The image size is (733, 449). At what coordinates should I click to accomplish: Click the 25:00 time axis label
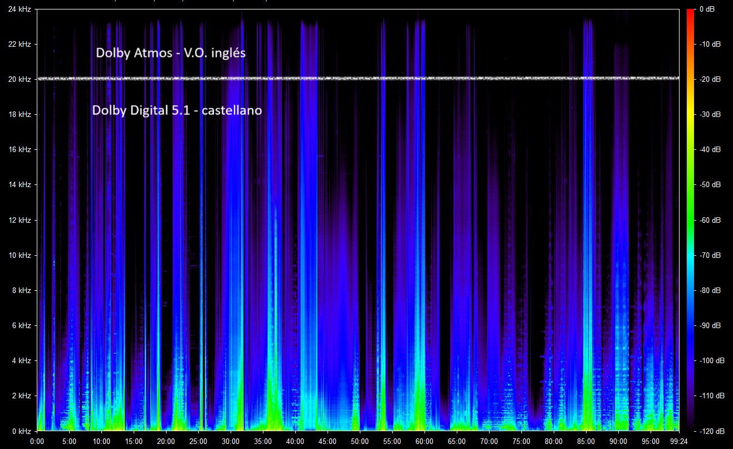tap(198, 441)
